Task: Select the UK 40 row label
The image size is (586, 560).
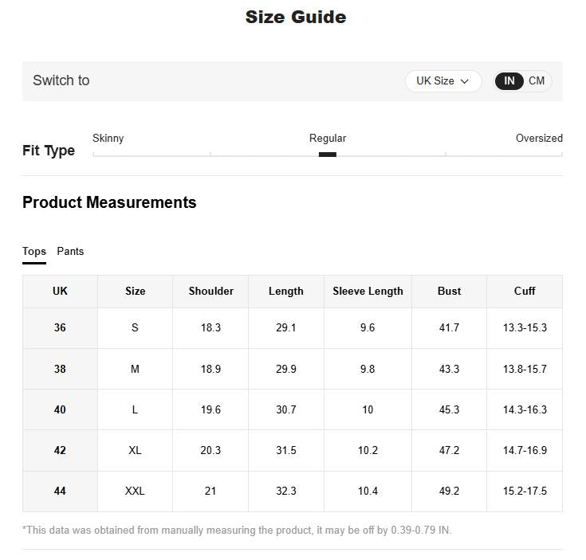Action: click(60, 409)
